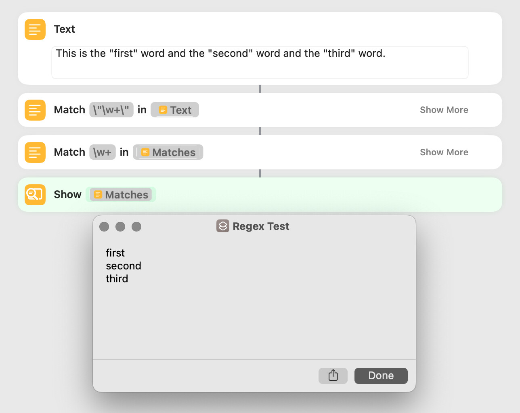Click the 'Show' action label
The image size is (520, 413).
68,194
